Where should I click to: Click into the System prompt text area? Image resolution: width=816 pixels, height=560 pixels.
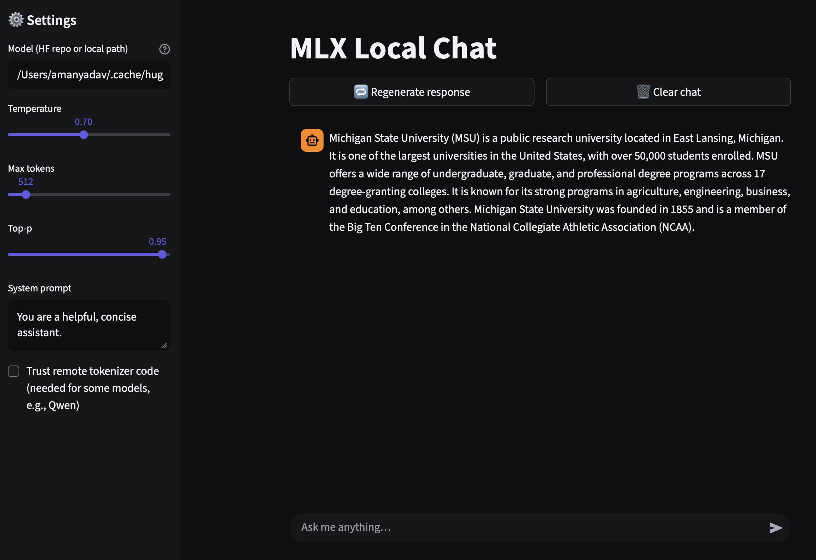[89, 325]
